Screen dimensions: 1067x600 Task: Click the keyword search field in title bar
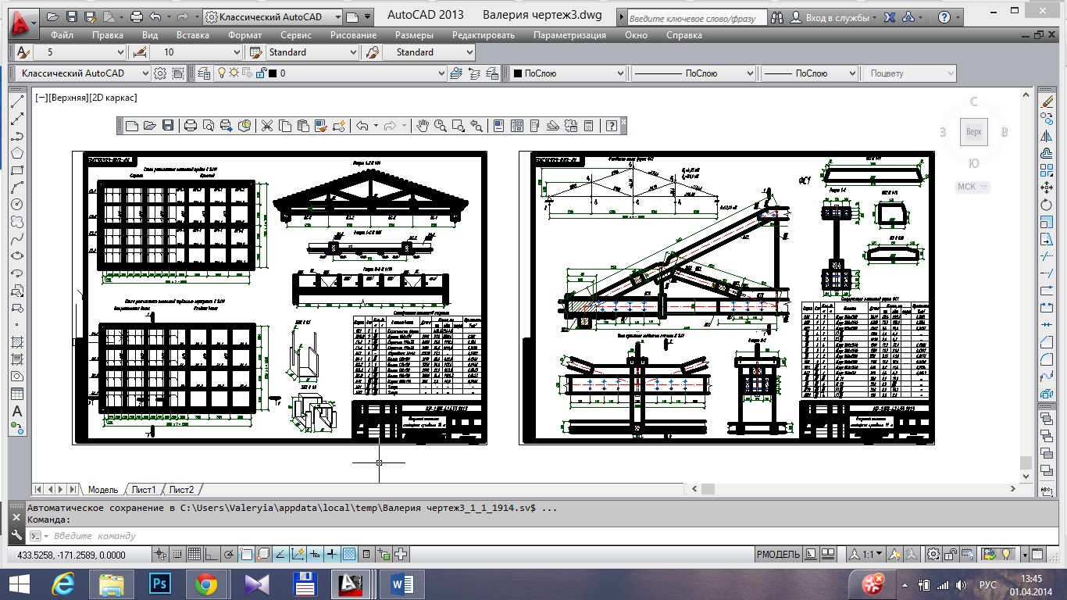[x=699, y=16]
